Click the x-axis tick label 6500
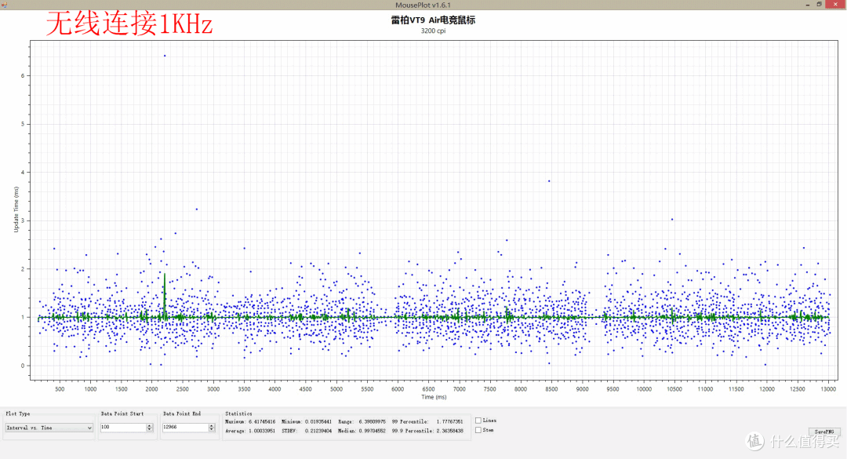The height and width of the screenshot is (459, 847). click(428, 389)
